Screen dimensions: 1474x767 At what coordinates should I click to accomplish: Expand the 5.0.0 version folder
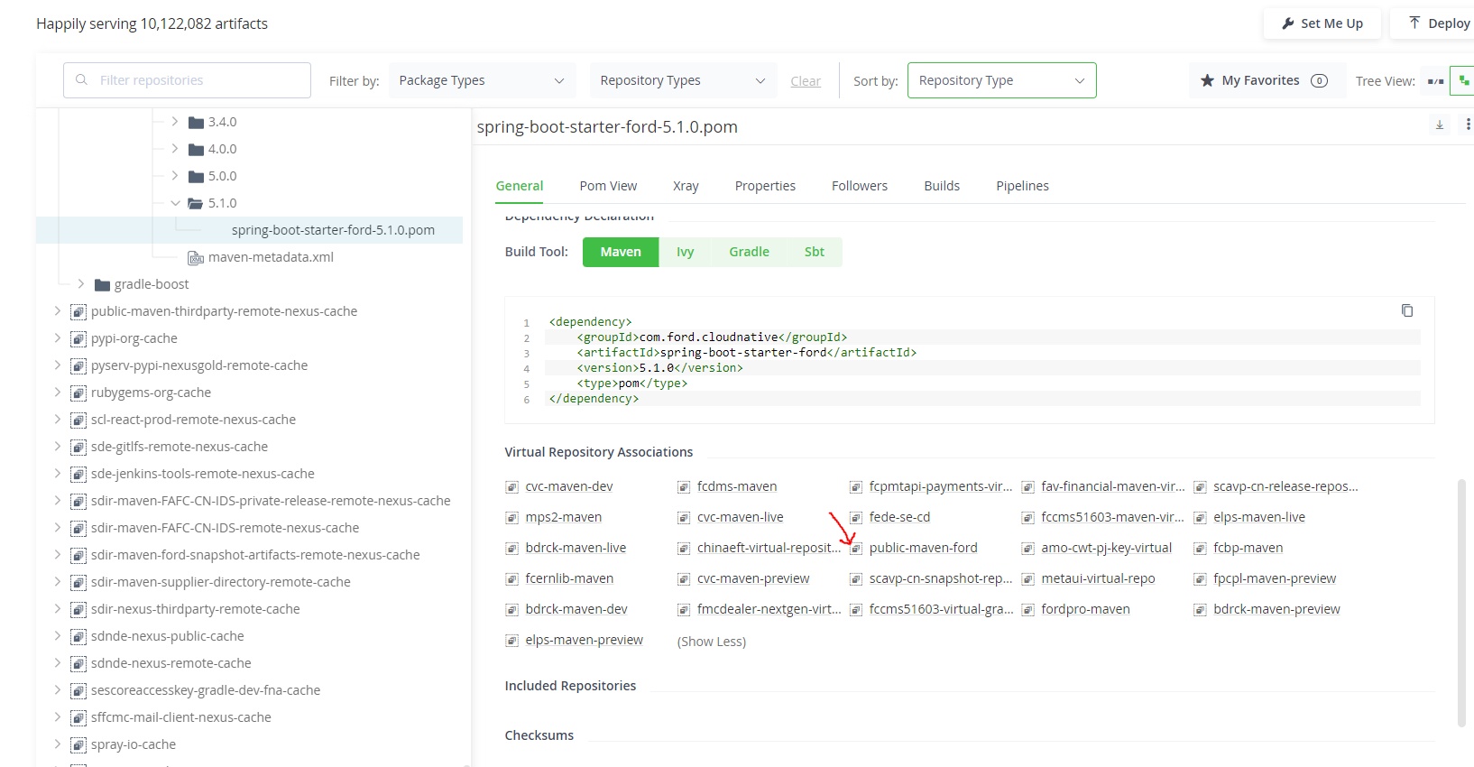[175, 175]
